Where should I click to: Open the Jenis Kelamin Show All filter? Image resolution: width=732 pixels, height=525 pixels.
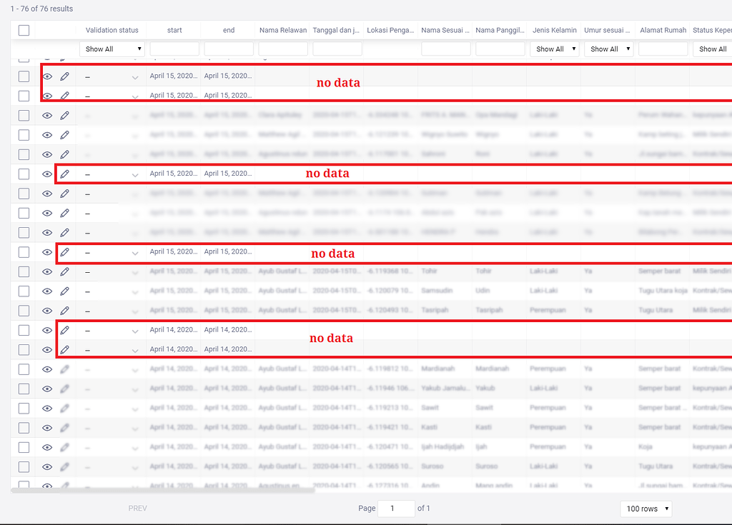[x=555, y=49]
